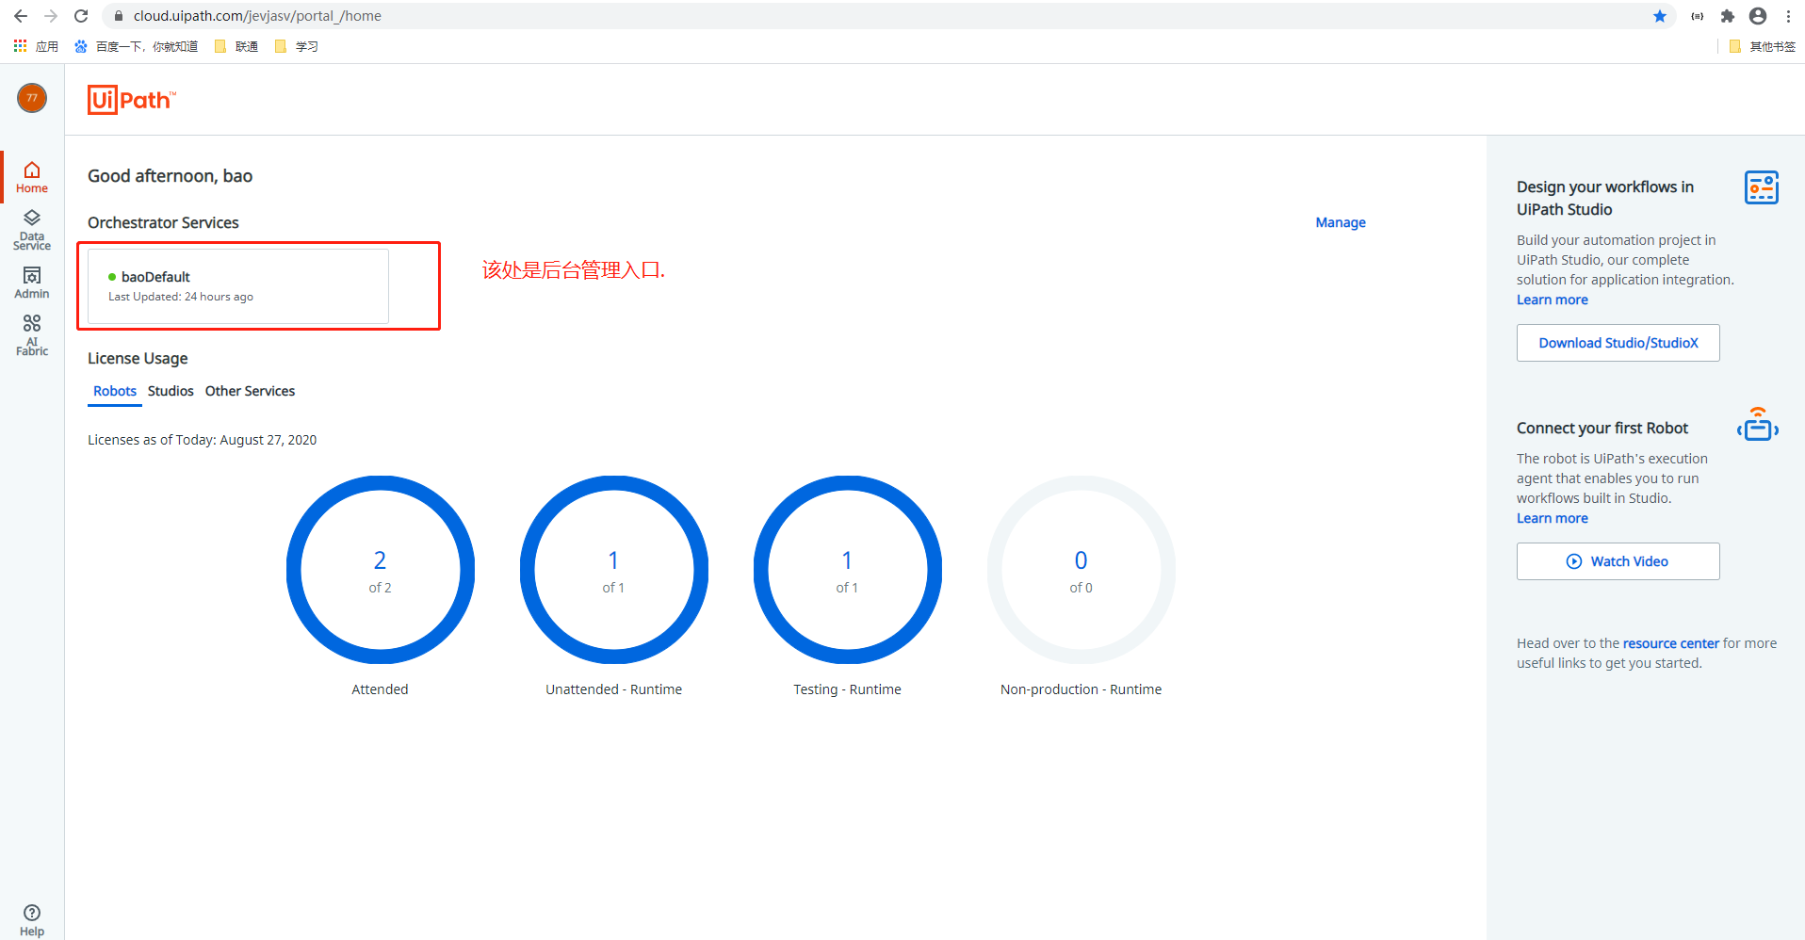Open Home in the left sidebar
Viewport: 1805px width, 940px height.
tap(31, 176)
